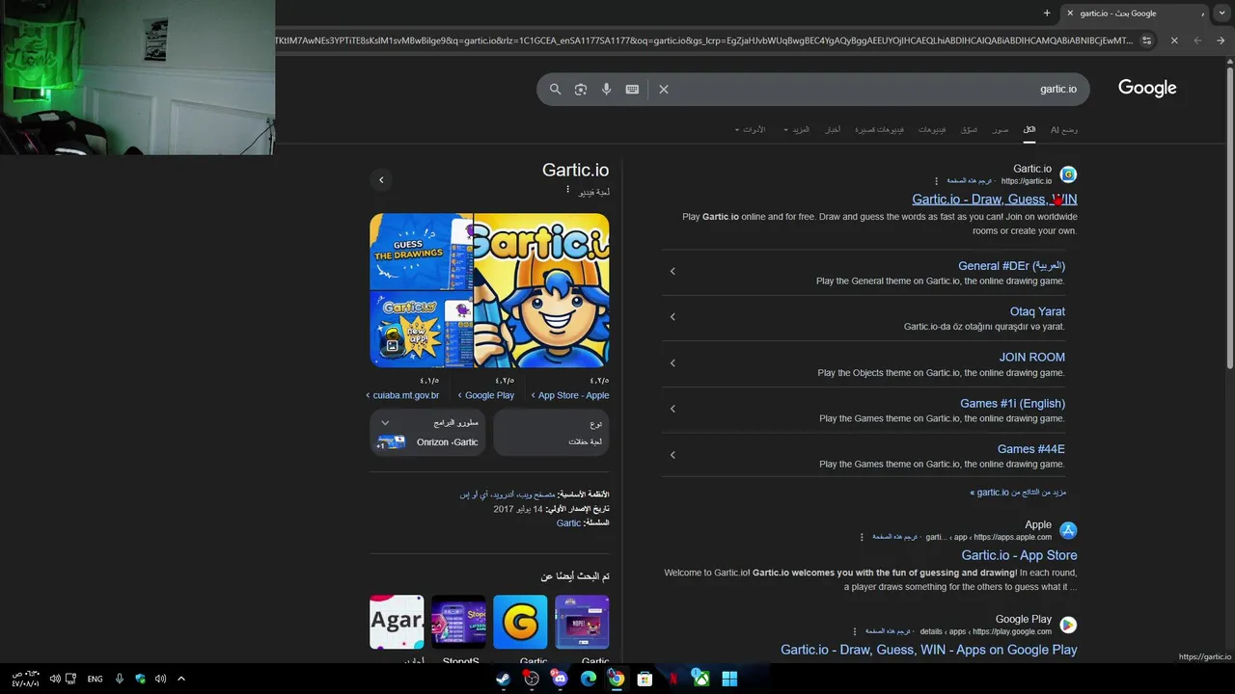Expand the JOIN ROOM sitelink chevron

click(672, 362)
